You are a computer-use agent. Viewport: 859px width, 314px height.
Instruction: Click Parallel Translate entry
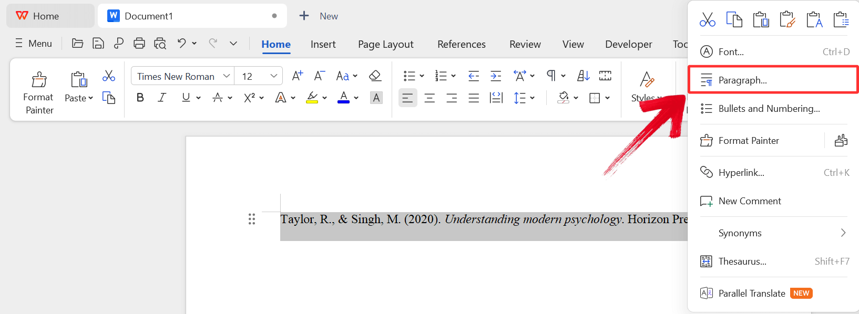tap(774, 293)
